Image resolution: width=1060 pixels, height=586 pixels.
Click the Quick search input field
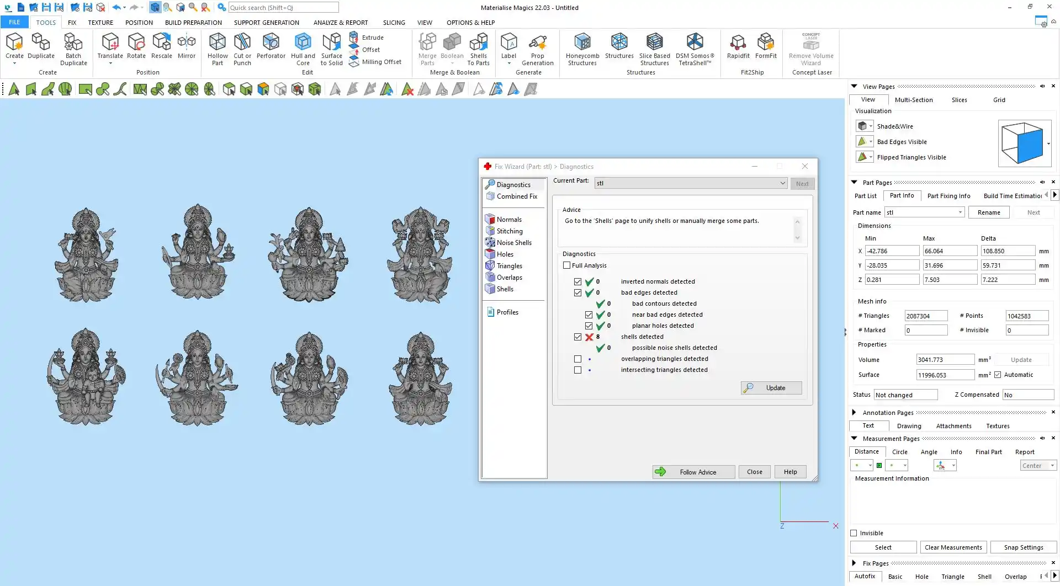click(283, 8)
